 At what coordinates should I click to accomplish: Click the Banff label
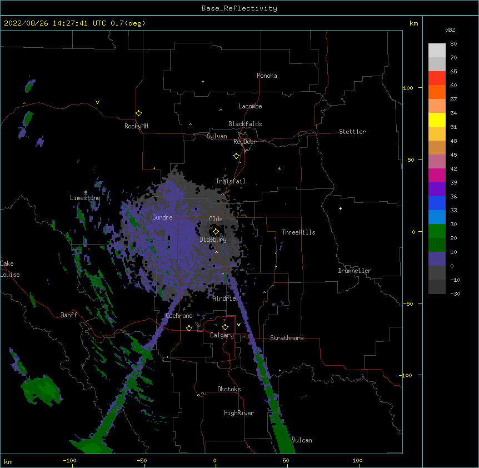click(x=69, y=315)
